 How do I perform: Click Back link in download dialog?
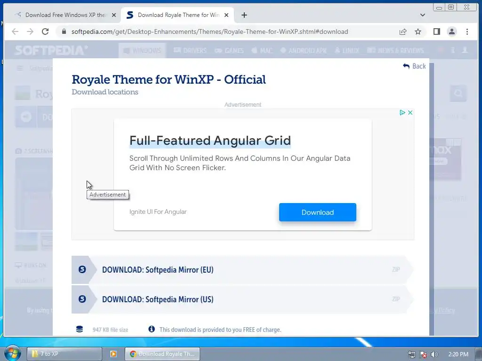coord(414,66)
